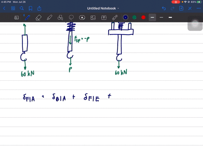
Task: Open the Elements sticker tool
Action: pyautogui.click(x=82, y=18)
